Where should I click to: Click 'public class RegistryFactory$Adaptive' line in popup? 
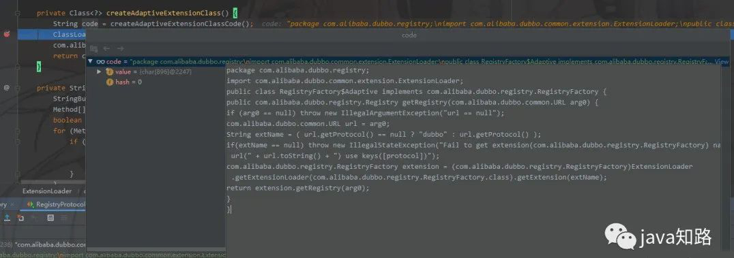tap(416, 91)
